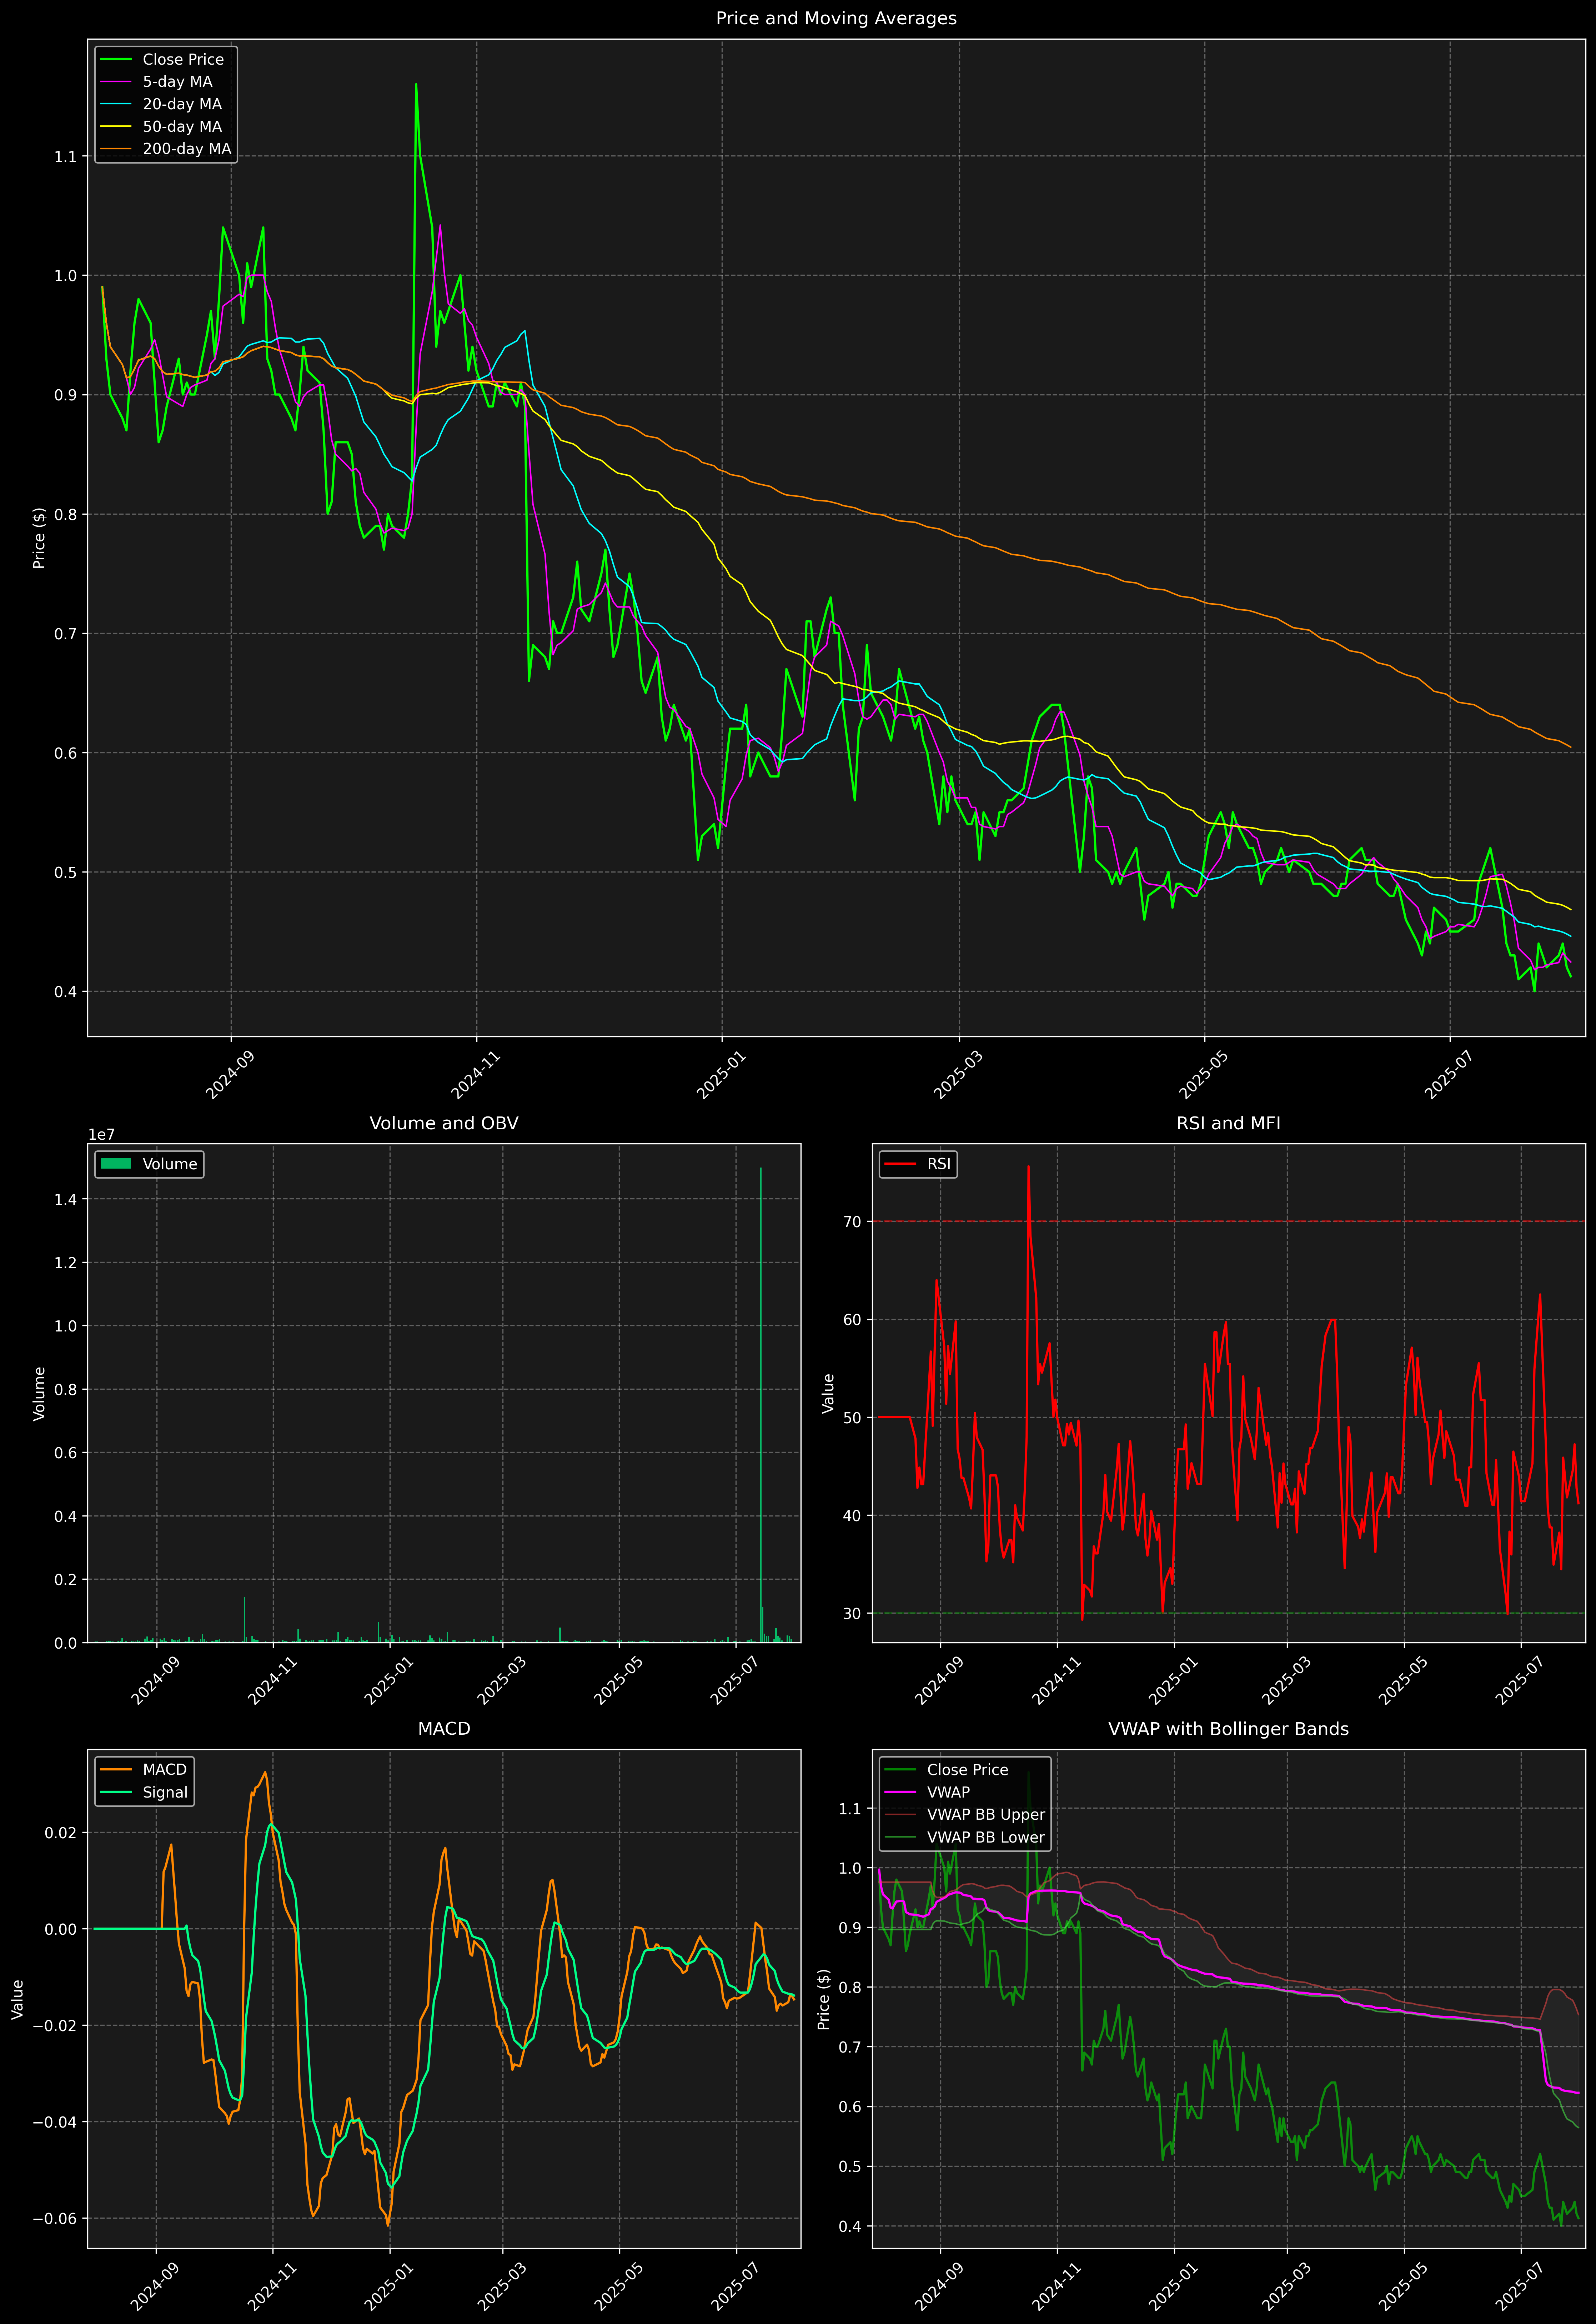The width and height of the screenshot is (1596, 2324).
Task: Click the 'VWAP with Bollinger Bands' chart title
Action: pos(1228,1729)
